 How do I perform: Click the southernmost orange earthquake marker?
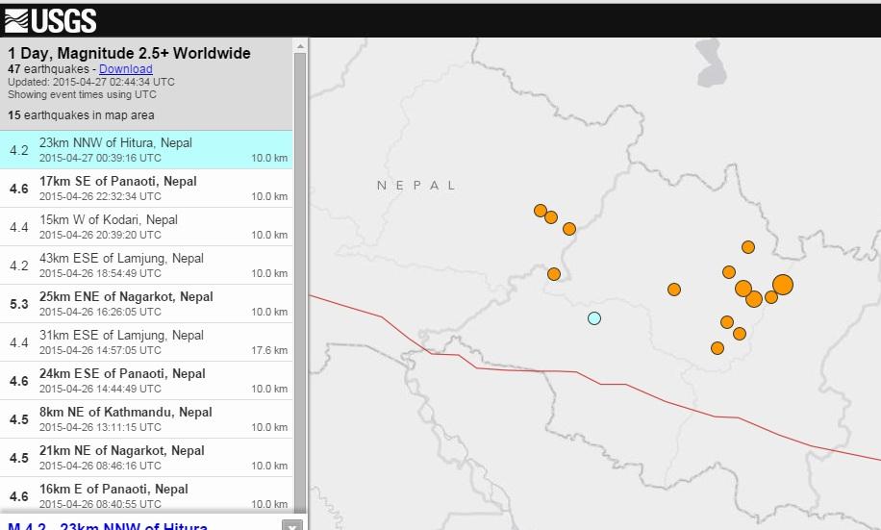click(717, 348)
